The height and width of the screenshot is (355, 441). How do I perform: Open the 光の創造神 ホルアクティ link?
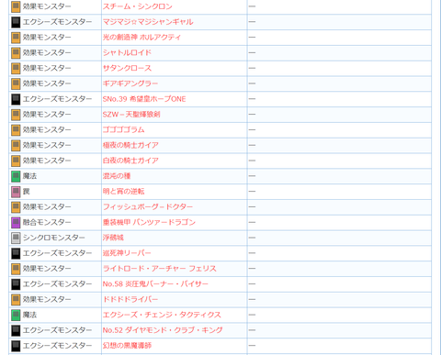point(141,38)
